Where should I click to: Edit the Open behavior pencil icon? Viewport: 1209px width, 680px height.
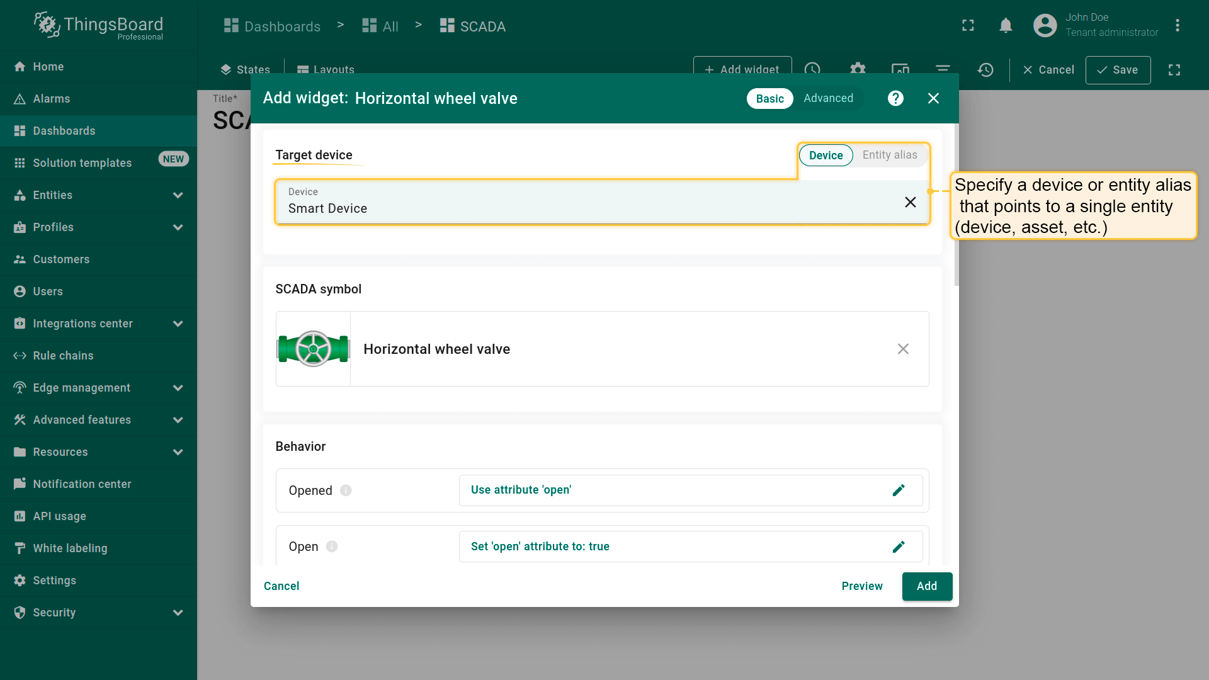tap(899, 547)
